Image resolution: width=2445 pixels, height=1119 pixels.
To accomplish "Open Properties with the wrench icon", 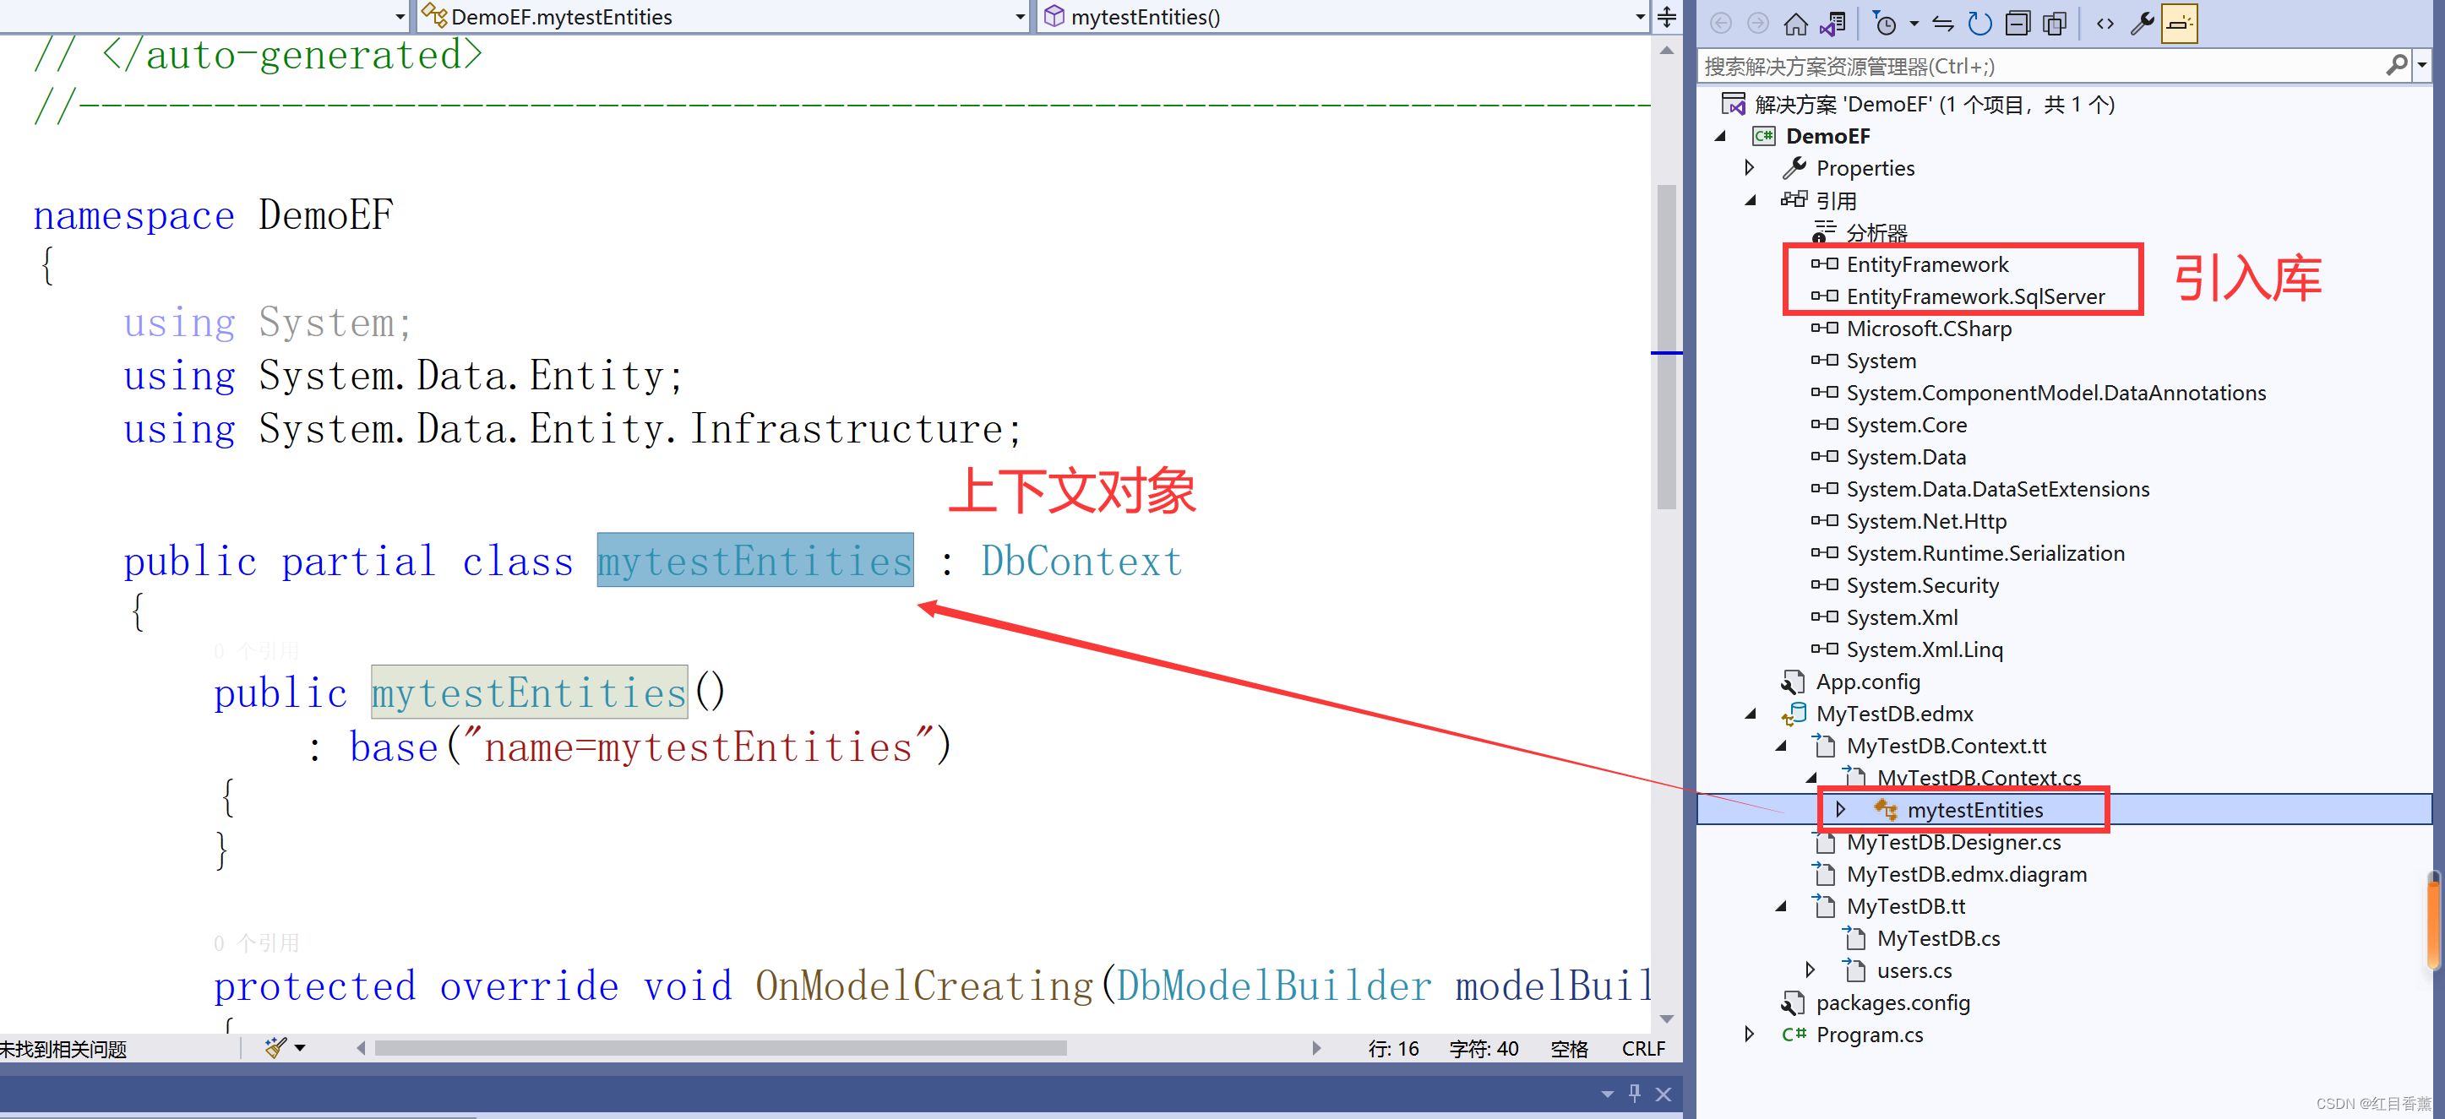I will (2143, 24).
